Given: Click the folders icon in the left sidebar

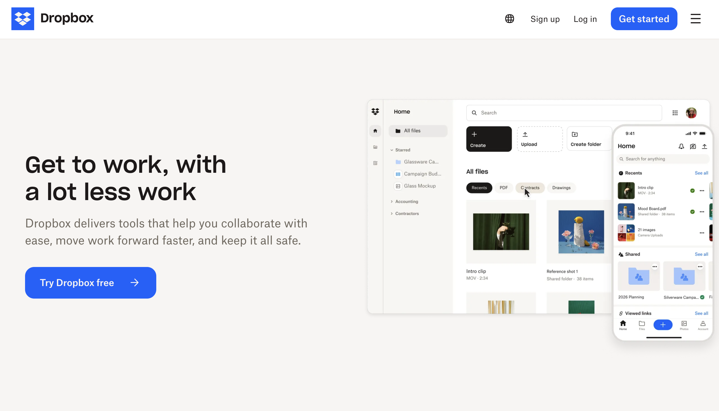Looking at the screenshot, I should pyautogui.click(x=375, y=147).
